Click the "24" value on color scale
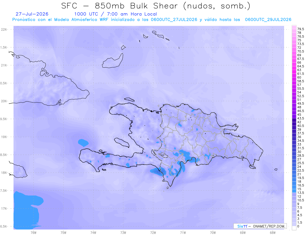 click(299, 167)
